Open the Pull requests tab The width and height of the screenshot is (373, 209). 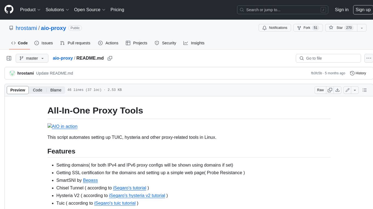[75, 43]
